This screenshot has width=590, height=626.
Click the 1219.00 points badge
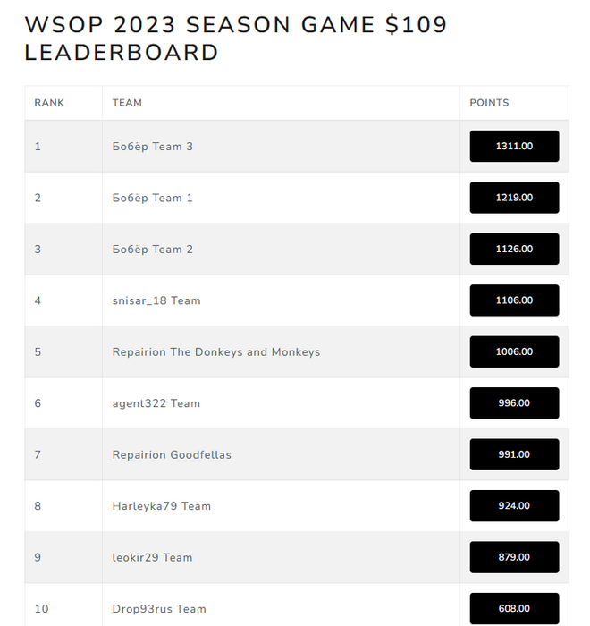514,198
